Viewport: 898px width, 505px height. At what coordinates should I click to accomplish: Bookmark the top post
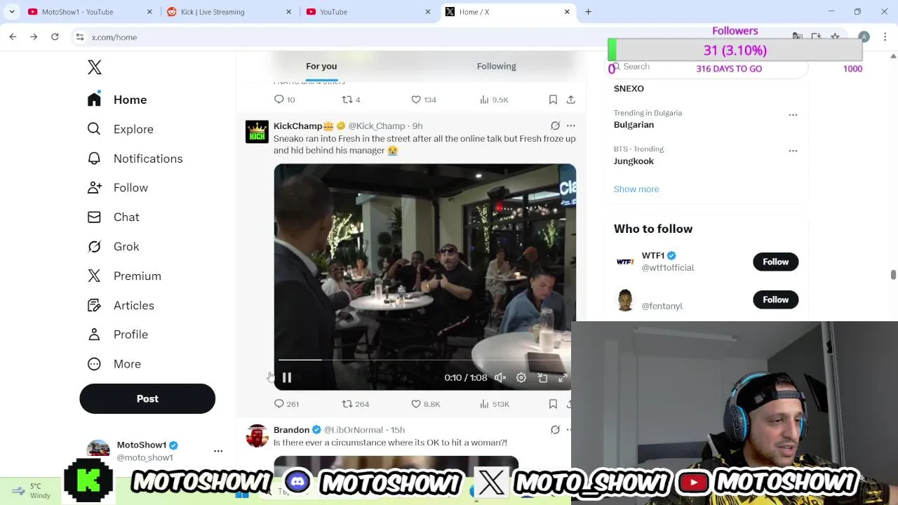point(553,100)
